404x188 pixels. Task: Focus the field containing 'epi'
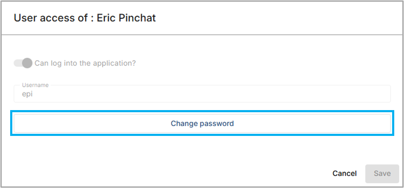tap(202, 94)
